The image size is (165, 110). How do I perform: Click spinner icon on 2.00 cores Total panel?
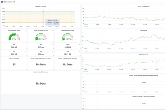[x=53, y=51]
